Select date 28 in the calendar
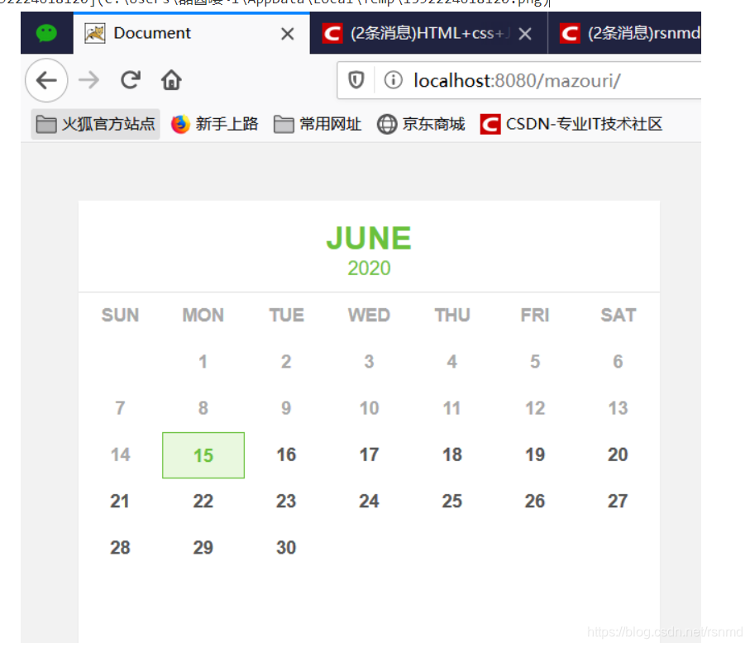 coord(120,547)
